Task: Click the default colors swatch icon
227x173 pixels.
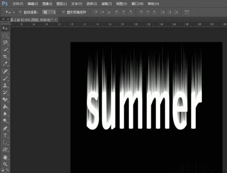Action: (x=2, y=170)
